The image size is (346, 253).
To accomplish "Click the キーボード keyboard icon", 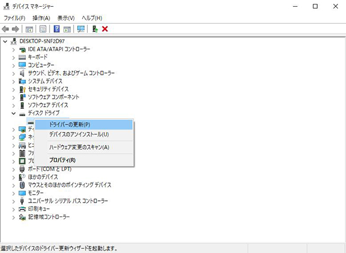I will [23, 57].
